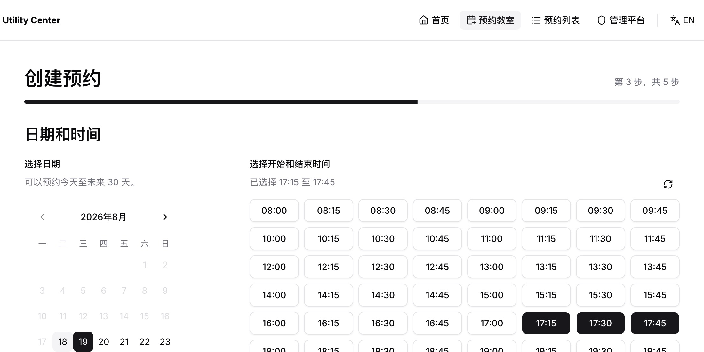
Task: Pick date 21 in the calendar
Action: [124, 342]
